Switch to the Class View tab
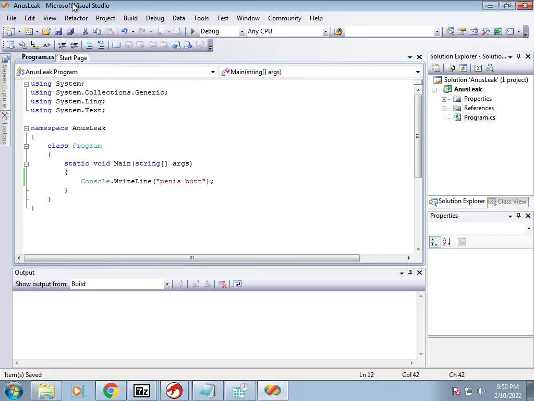 [x=507, y=202]
